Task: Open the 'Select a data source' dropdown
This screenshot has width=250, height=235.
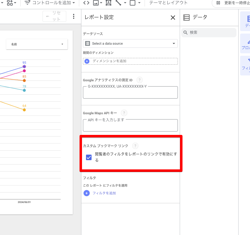Action: click(x=130, y=43)
